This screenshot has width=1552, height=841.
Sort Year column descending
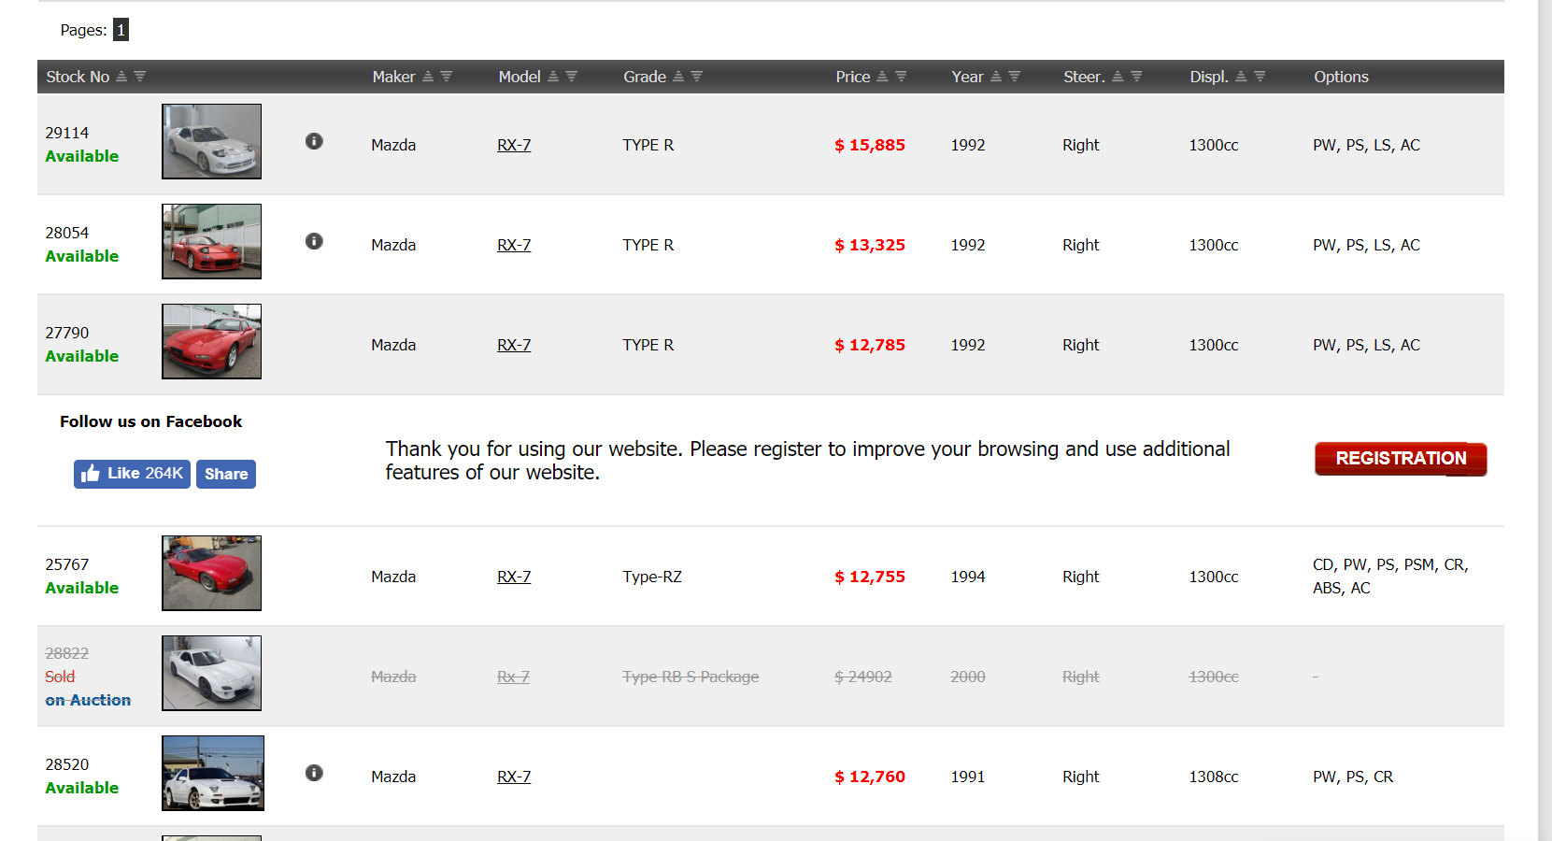coord(1014,77)
